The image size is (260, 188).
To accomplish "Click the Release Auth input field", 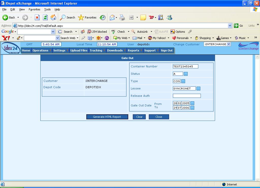I will (187, 96).
